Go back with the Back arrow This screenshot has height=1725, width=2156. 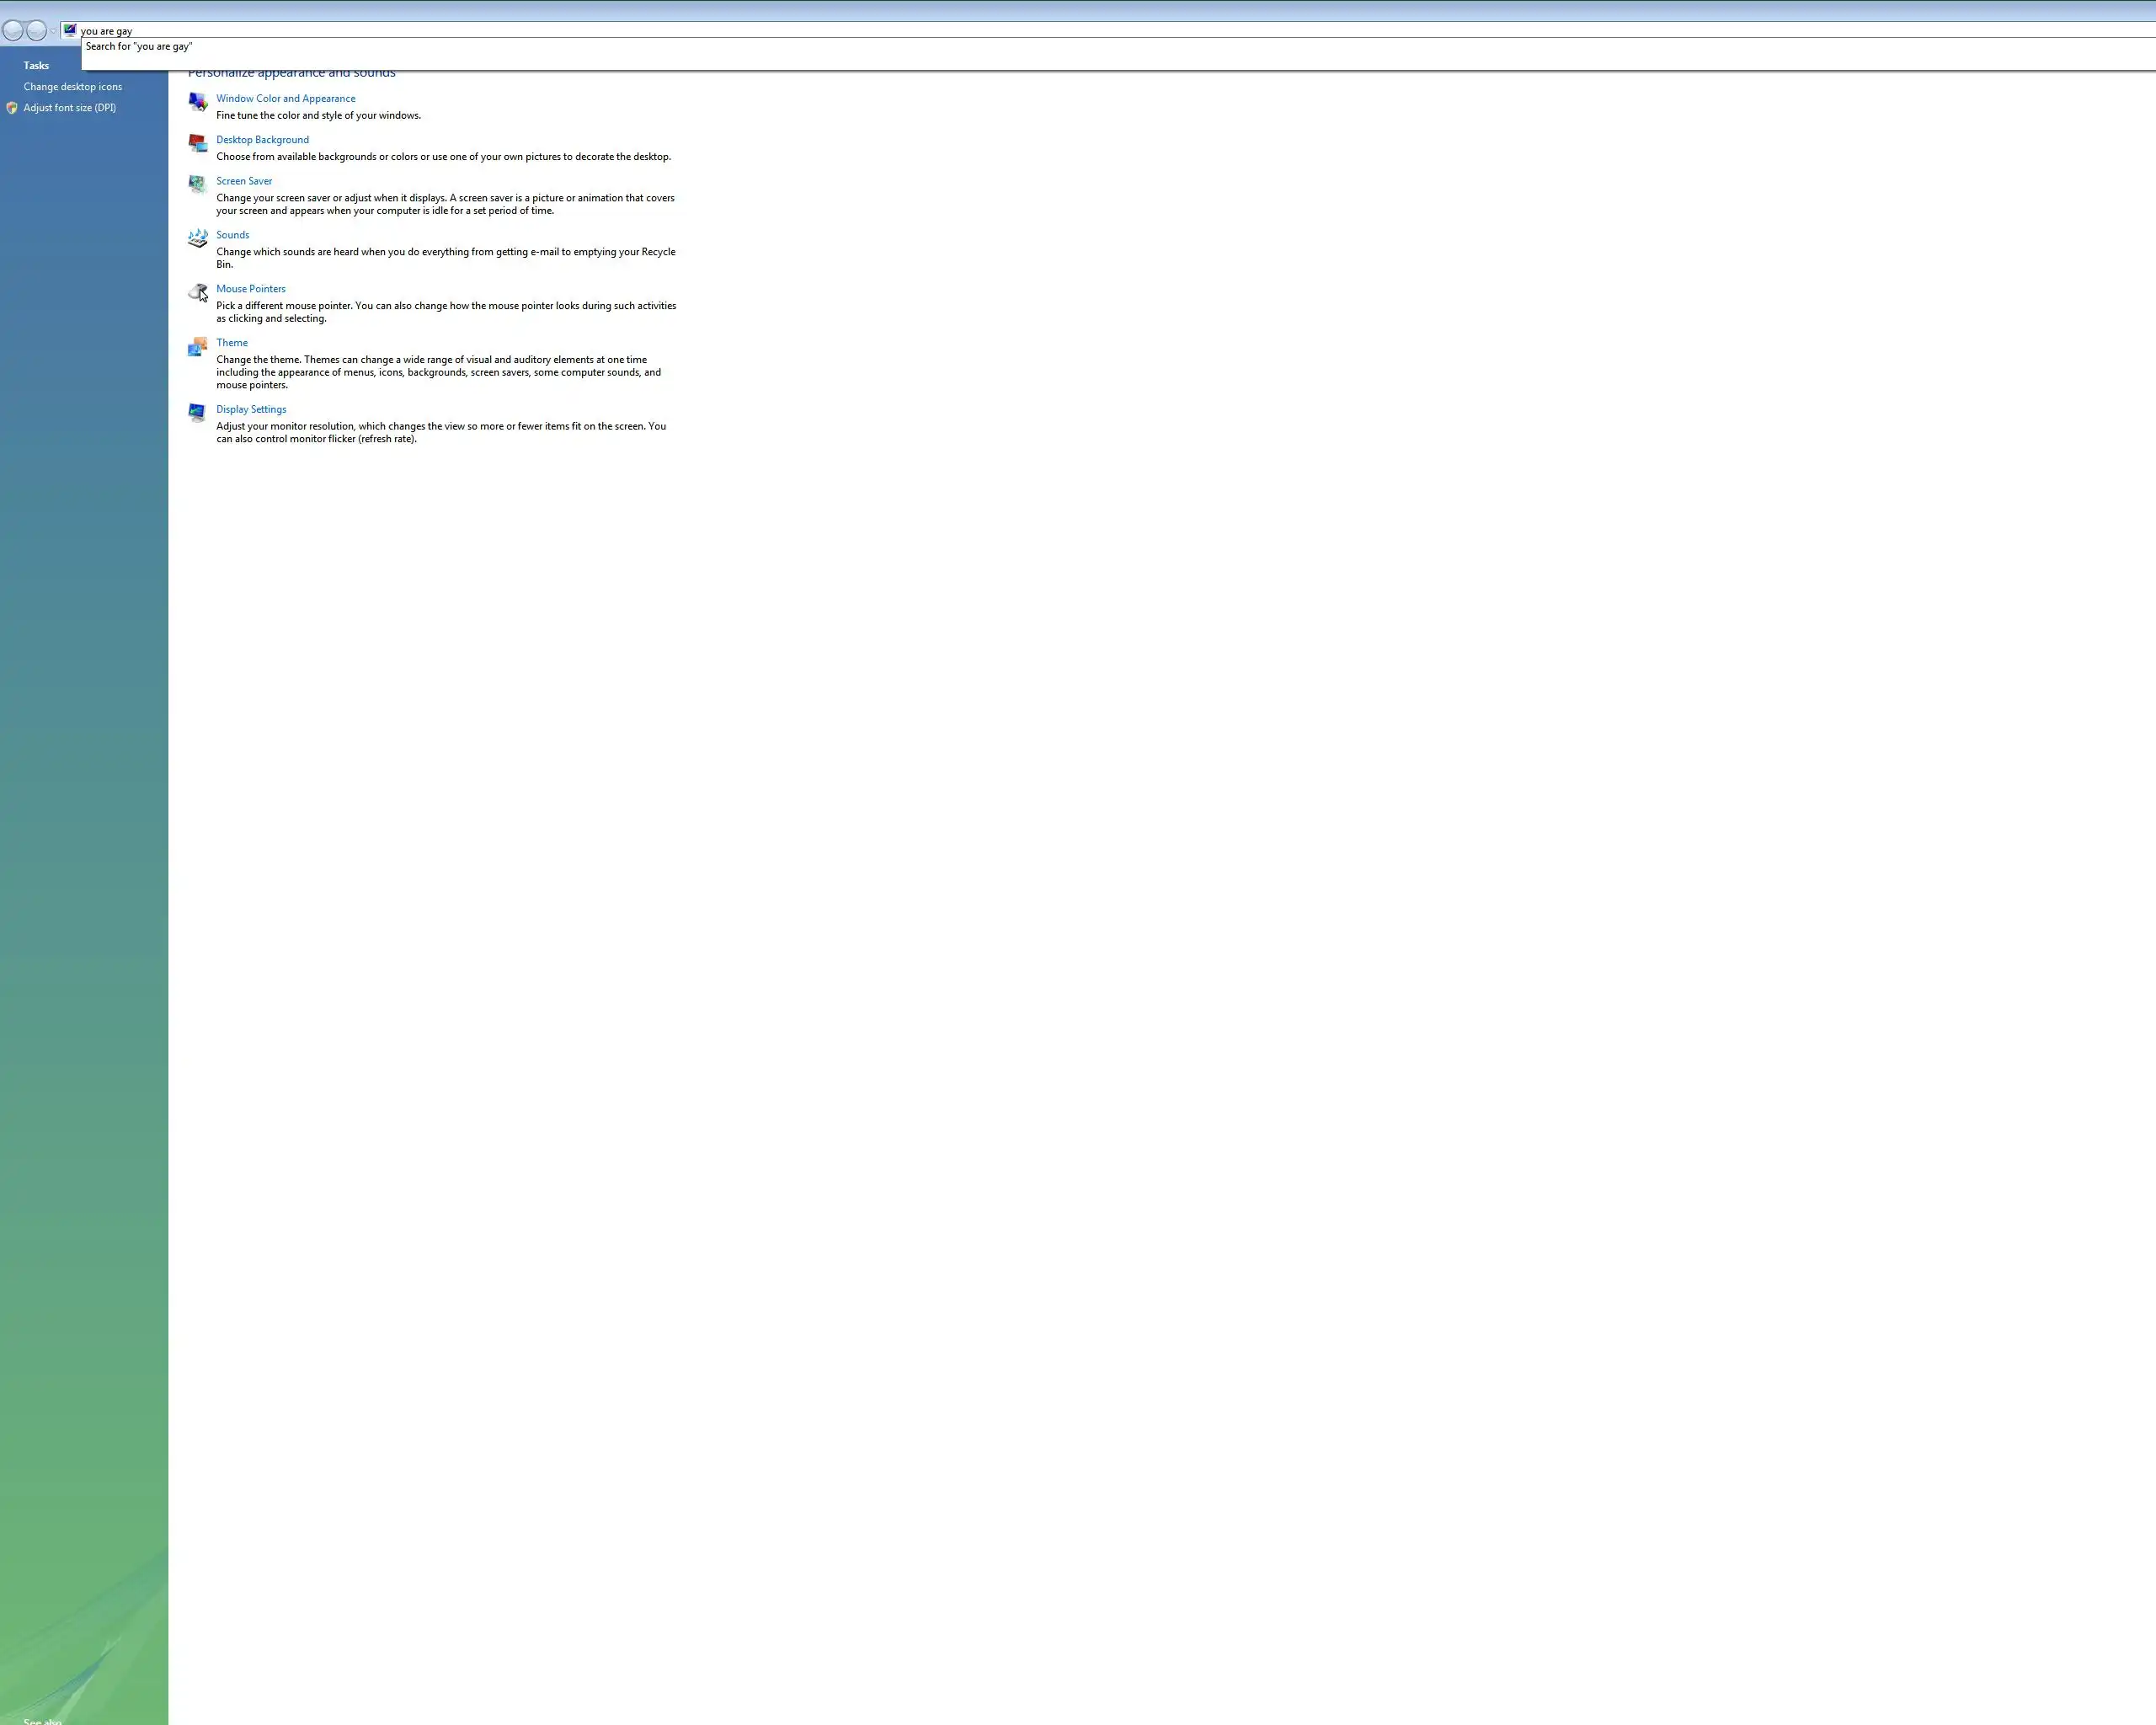[x=13, y=30]
